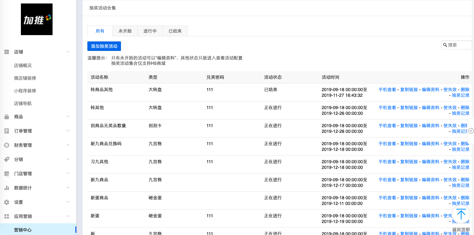Click the 店铺 store icon in sidebar
The image size is (474, 235).
coord(7,52)
